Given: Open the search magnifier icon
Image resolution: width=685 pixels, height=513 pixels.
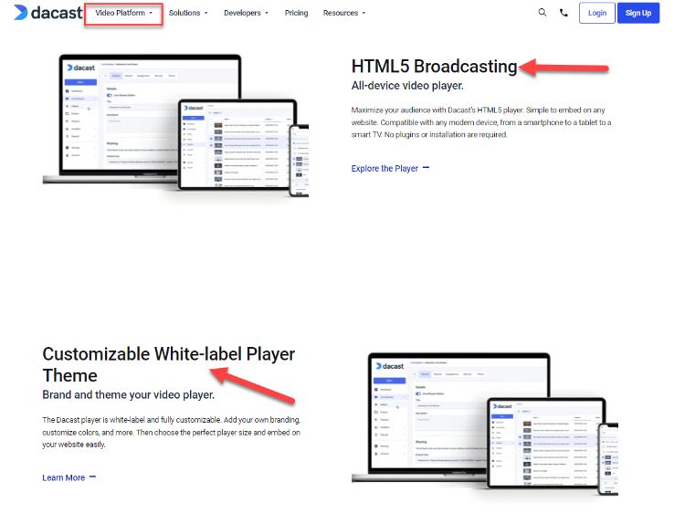Looking at the screenshot, I should tap(543, 12).
